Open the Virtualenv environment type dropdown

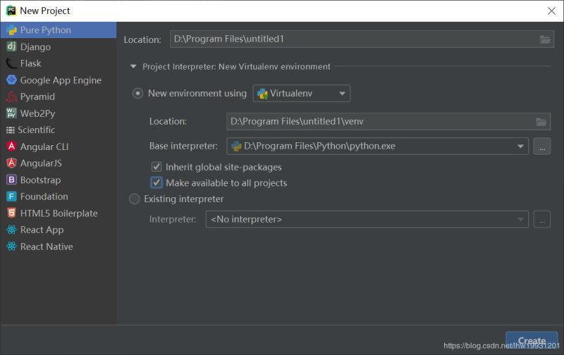(302, 94)
